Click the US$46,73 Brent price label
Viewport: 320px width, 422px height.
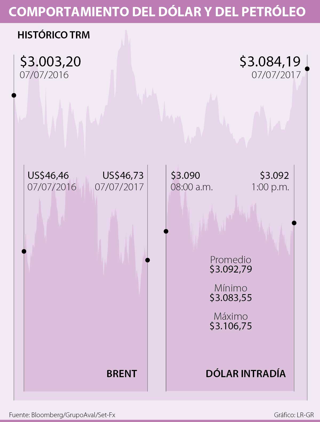coord(123,175)
